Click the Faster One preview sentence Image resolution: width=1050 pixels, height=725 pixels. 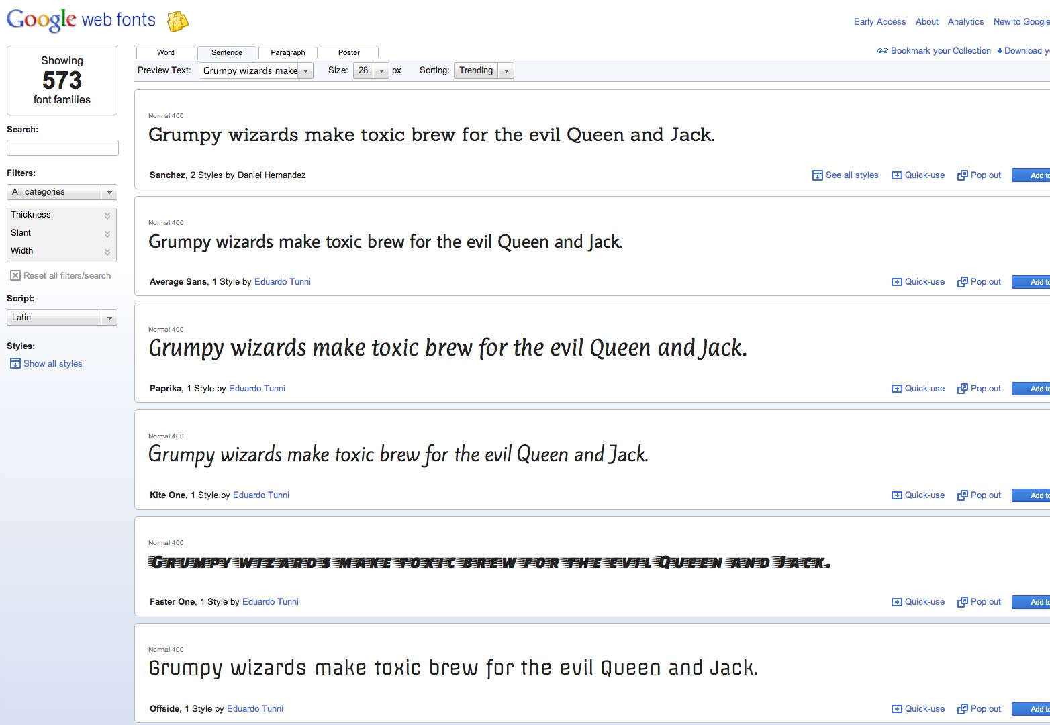489,563
